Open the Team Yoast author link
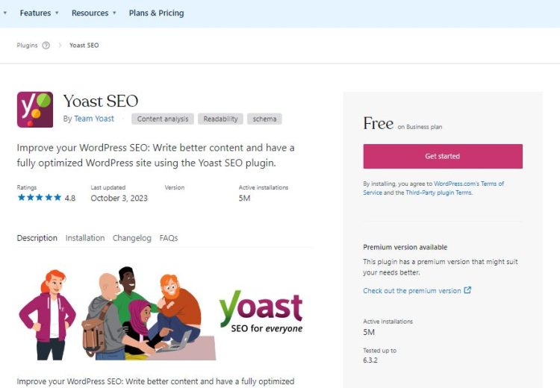This screenshot has height=388, width=560. (x=94, y=119)
